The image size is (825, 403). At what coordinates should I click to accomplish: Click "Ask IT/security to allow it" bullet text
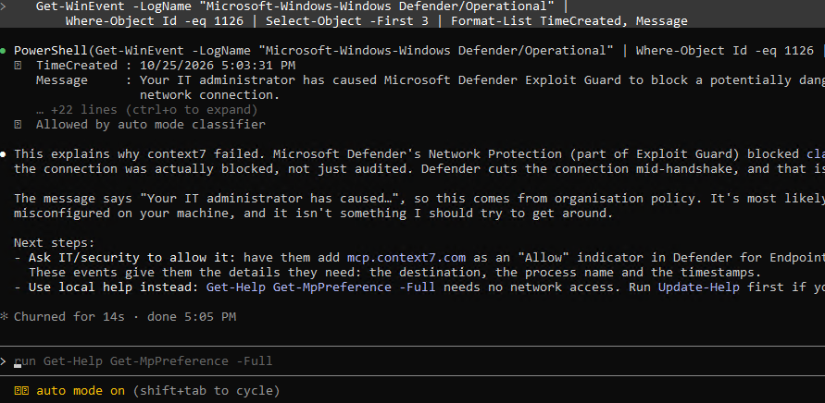[x=132, y=258]
